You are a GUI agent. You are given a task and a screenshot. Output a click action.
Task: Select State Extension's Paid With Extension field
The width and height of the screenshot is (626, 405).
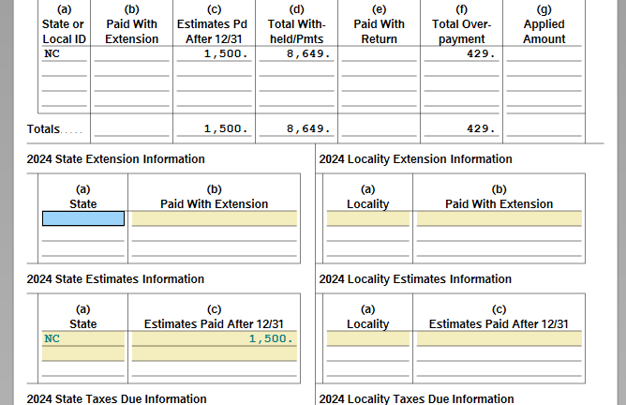pyautogui.click(x=214, y=218)
